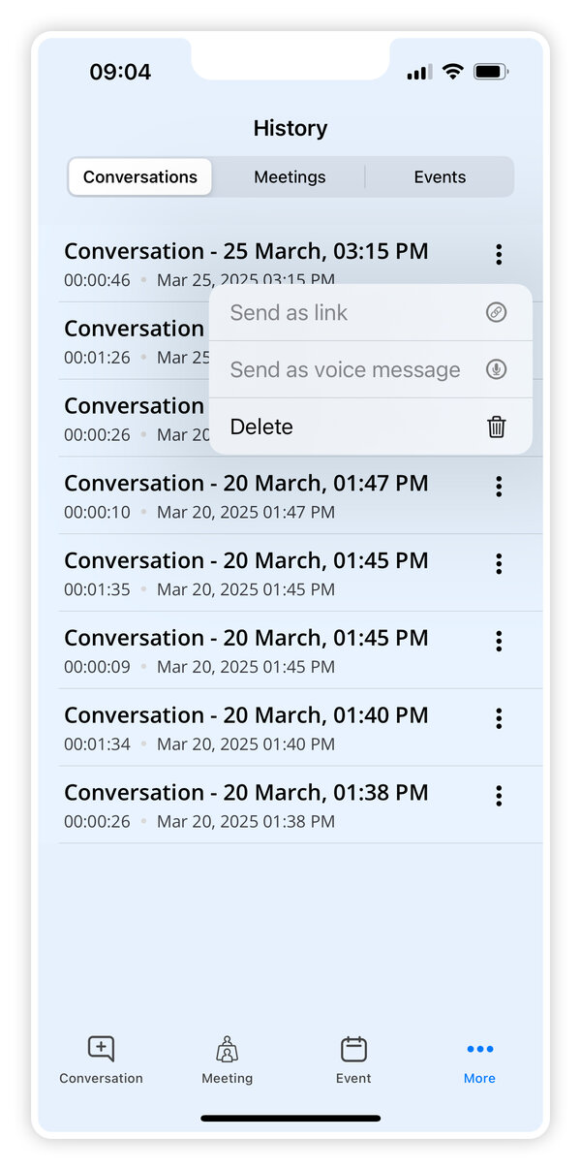The height and width of the screenshot is (1170, 581).
Task: Tap the More three-dots icon
Action: click(479, 1049)
